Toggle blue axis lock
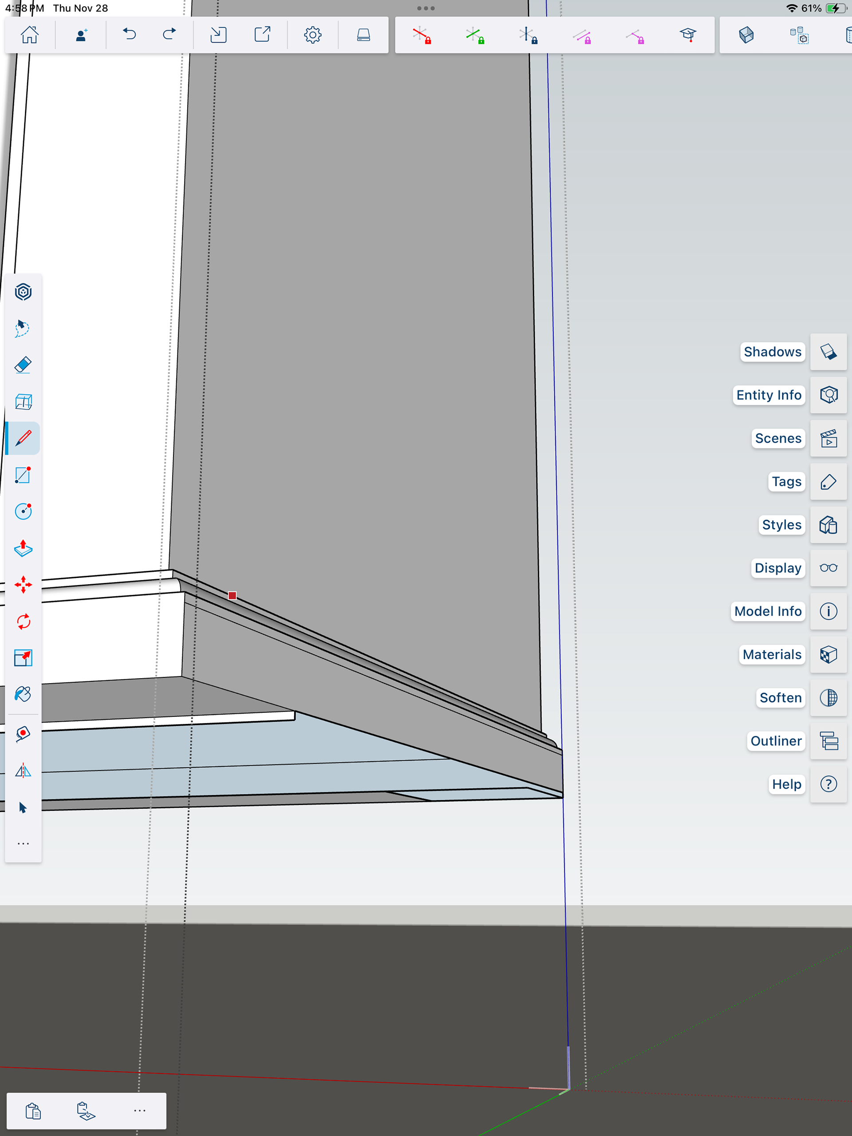The height and width of the screenshot is (1136, 852). [x=528, y=35]
